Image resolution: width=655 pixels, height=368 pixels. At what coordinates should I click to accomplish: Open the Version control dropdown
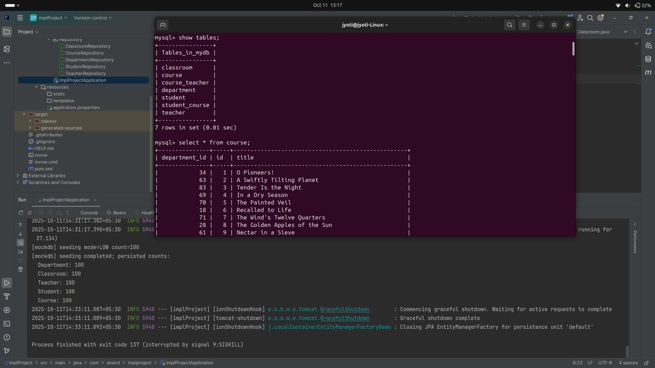(93, 17)
